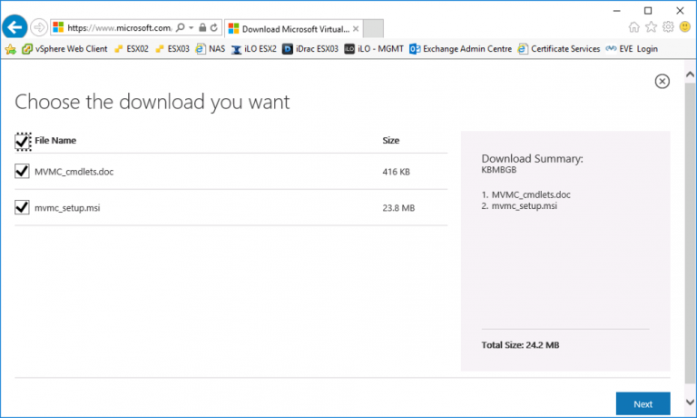Open the NAS bookmark
Image resolution: width=697 pixels, height=418 pixels.
(211, 49)
